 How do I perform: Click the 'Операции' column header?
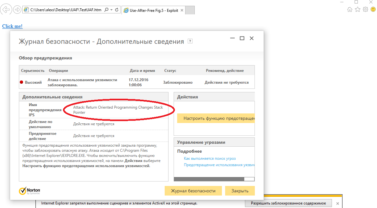click(59, 71)
